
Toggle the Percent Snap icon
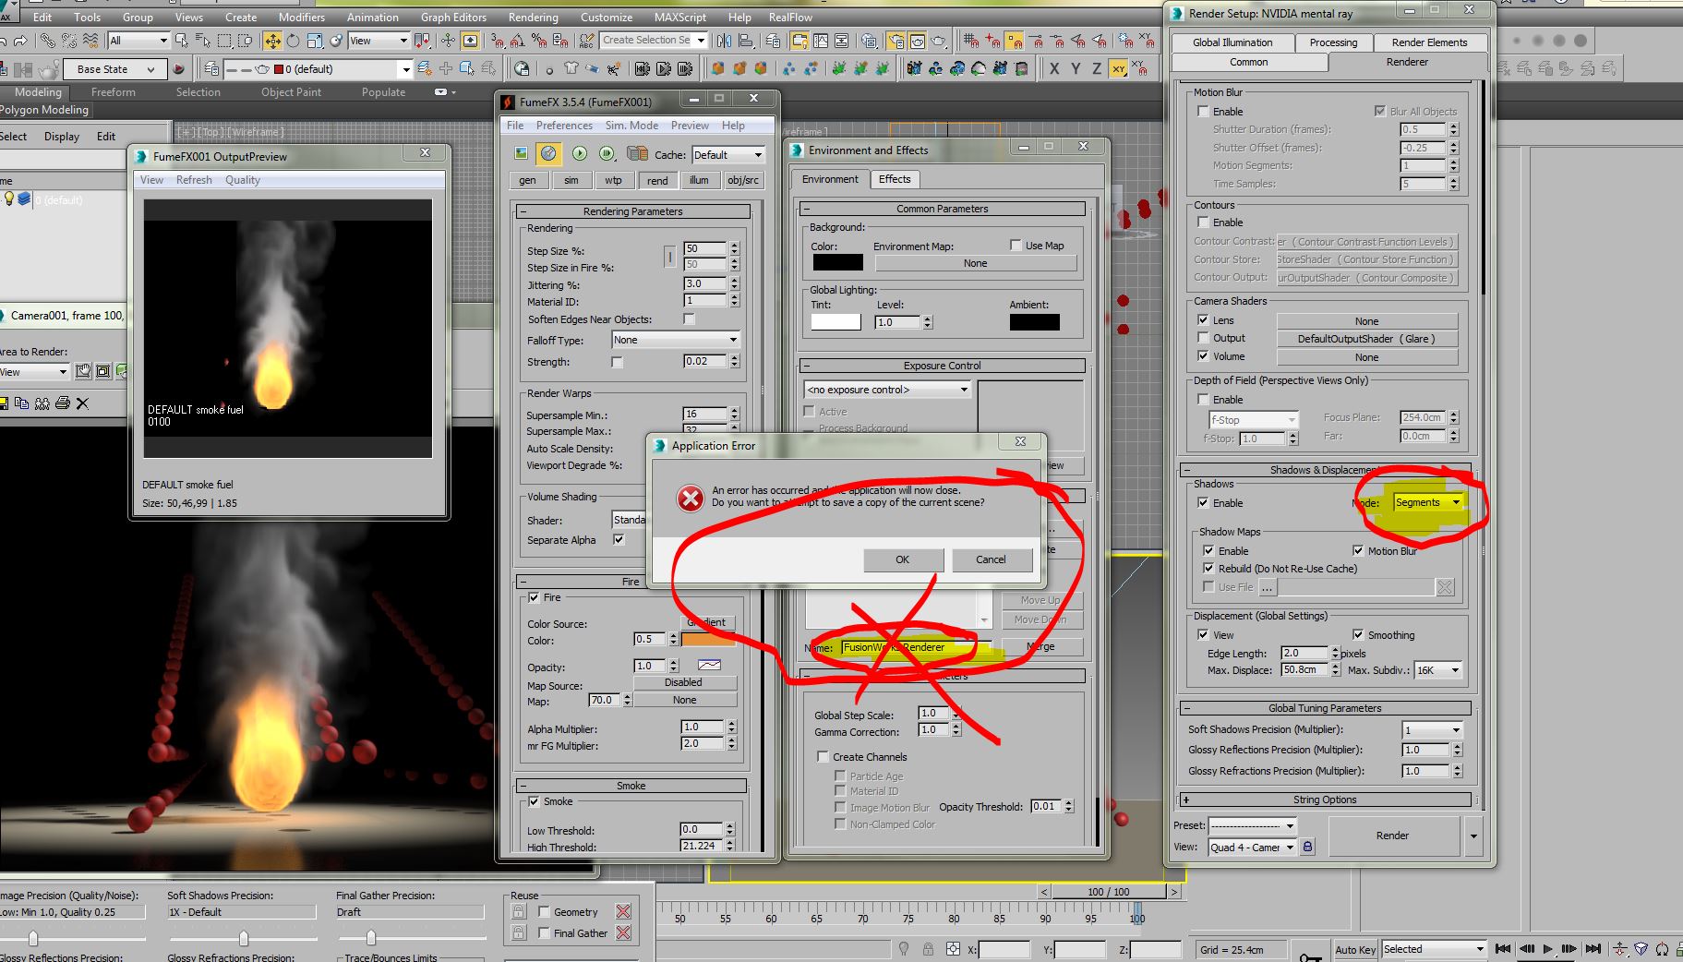pos(539,41)
